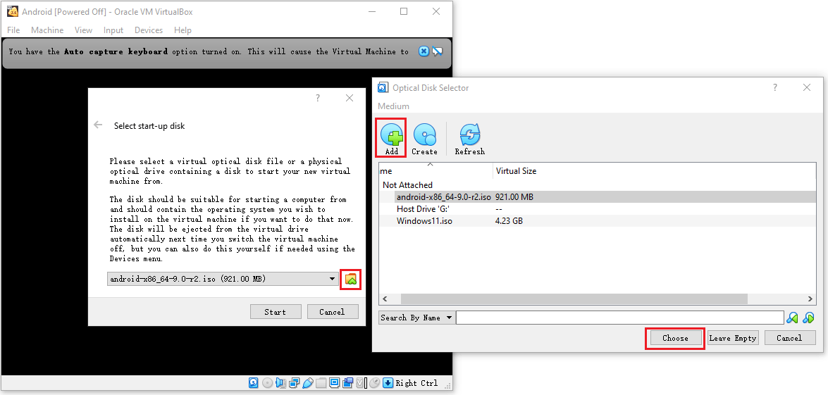Select Host Drive 'G:' row

tap(423, 209)
